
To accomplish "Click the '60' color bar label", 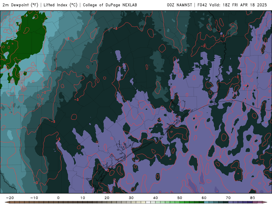I will (204, 198).
